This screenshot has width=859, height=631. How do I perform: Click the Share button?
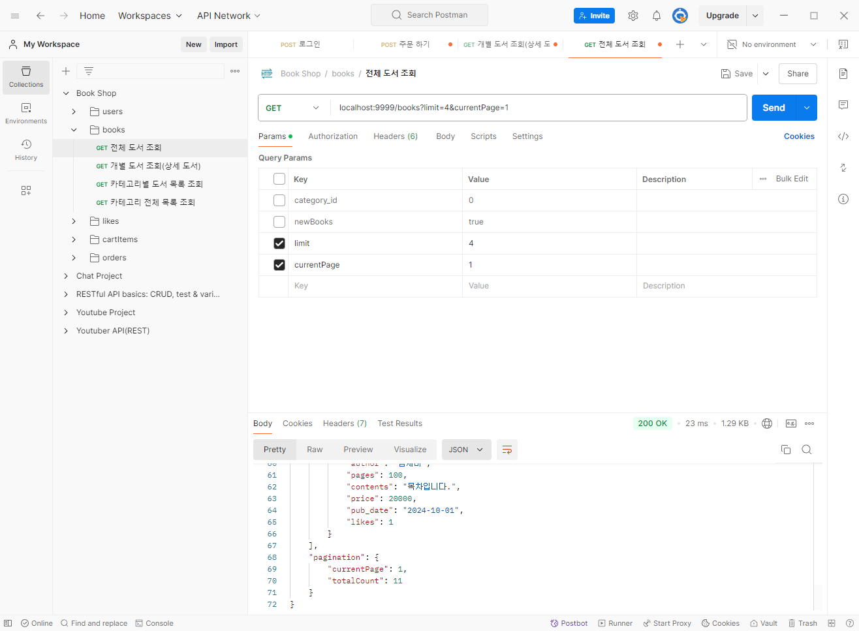[798, 74]
